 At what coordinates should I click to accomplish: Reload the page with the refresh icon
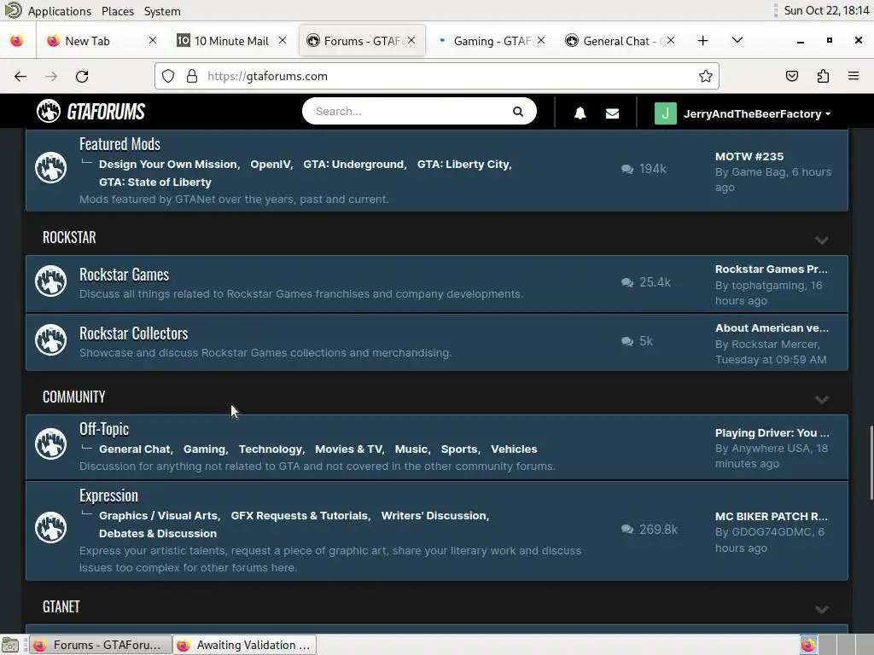pos(82,76)
